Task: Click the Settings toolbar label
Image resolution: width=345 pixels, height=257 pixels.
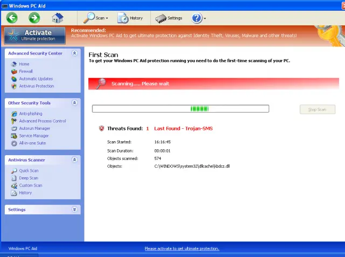Action: (x=175, y=18)
